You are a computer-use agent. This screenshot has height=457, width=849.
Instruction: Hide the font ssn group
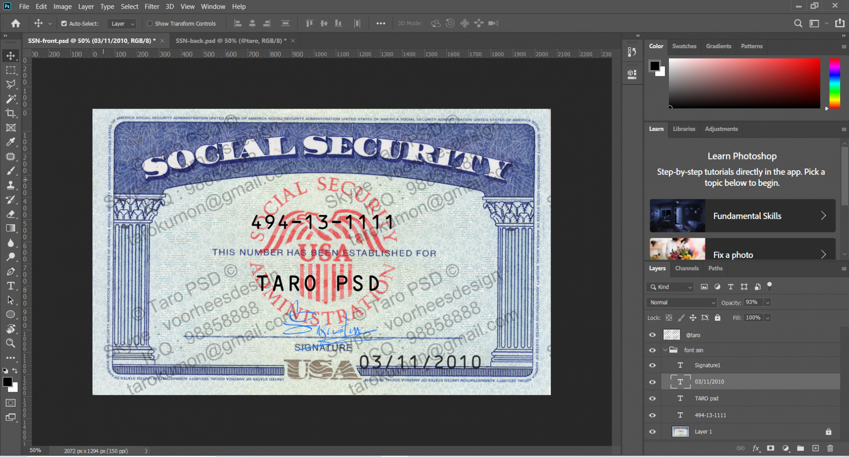652,350
